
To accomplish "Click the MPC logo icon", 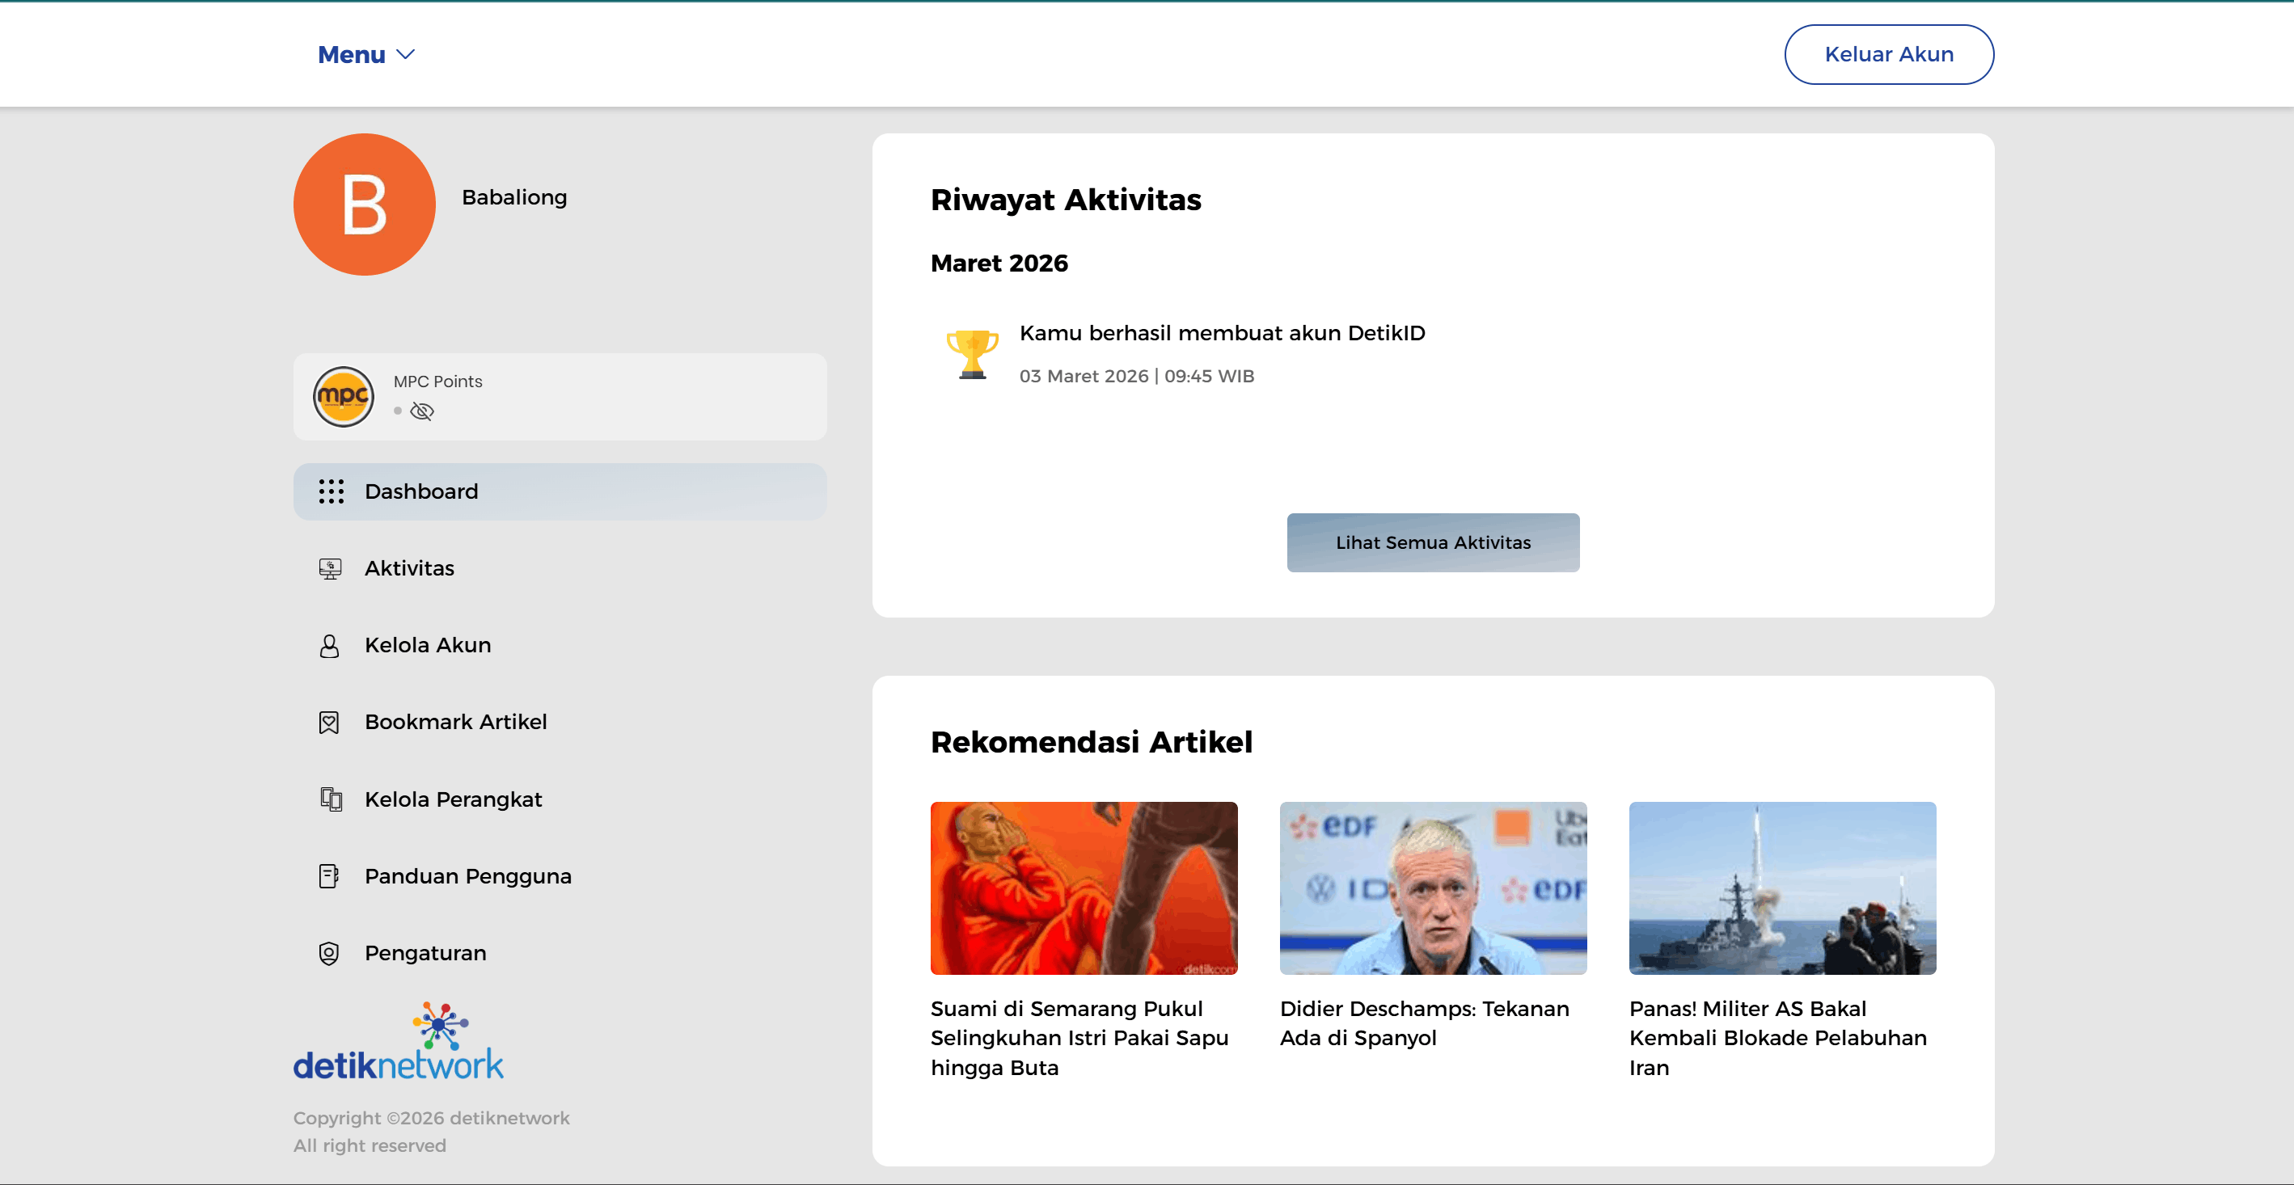I will coord(343,396).
